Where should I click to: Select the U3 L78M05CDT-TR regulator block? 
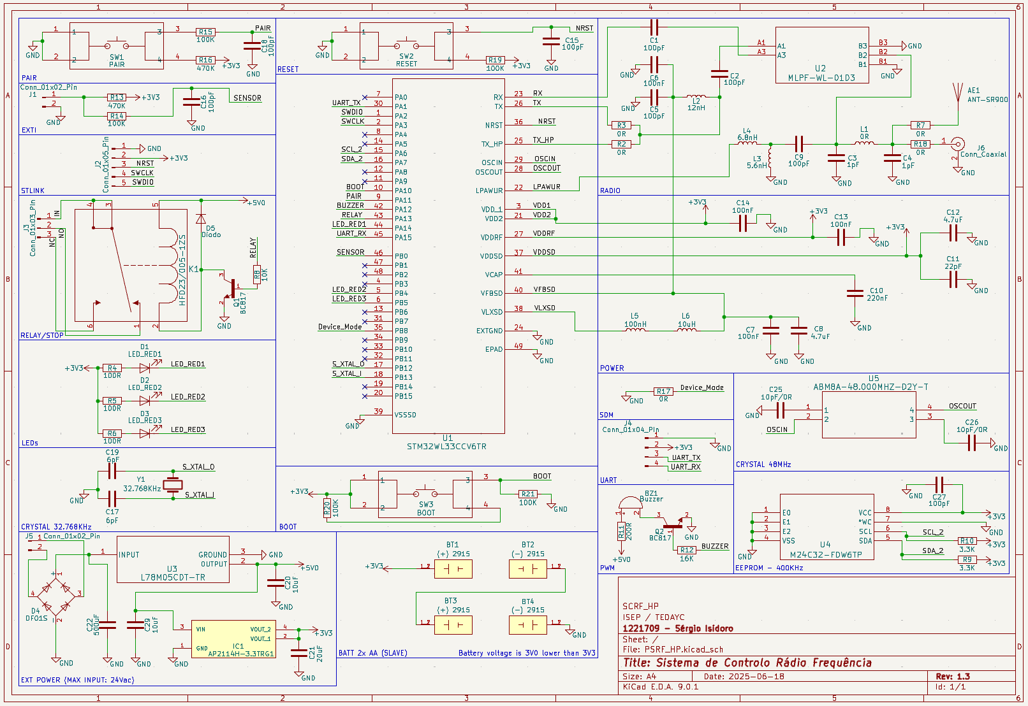pos(173,559)
